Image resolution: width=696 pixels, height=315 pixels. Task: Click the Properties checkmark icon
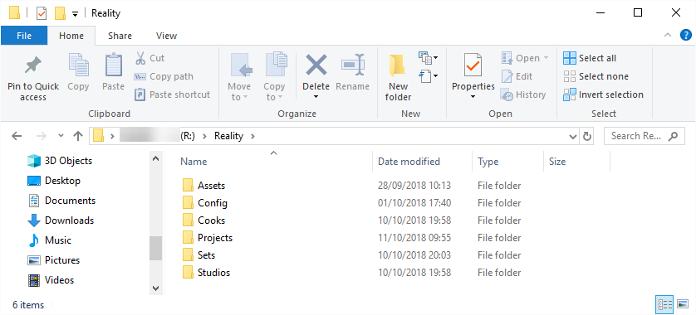[473, 65]
